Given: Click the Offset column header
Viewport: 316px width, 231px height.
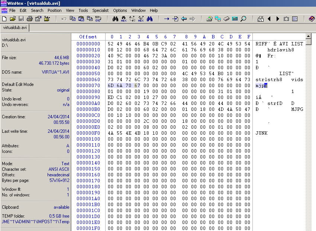Looking at the screenshot, I should point(88,37).
